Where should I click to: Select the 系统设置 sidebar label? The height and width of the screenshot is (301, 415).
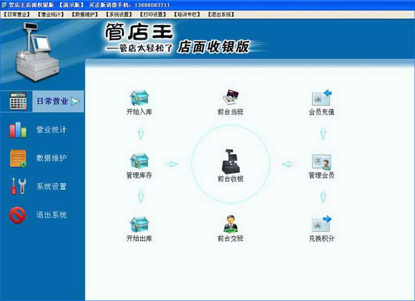point(52,186)
